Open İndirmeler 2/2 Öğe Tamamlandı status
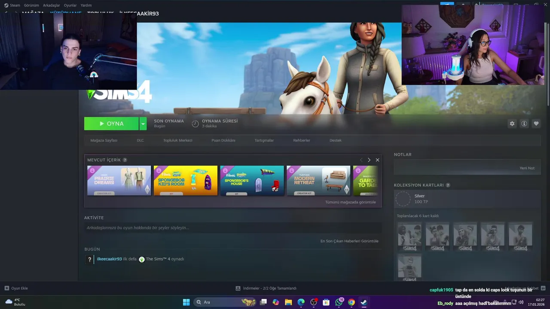The height and width of the screenshot is (309, 550). click(270, 288)
